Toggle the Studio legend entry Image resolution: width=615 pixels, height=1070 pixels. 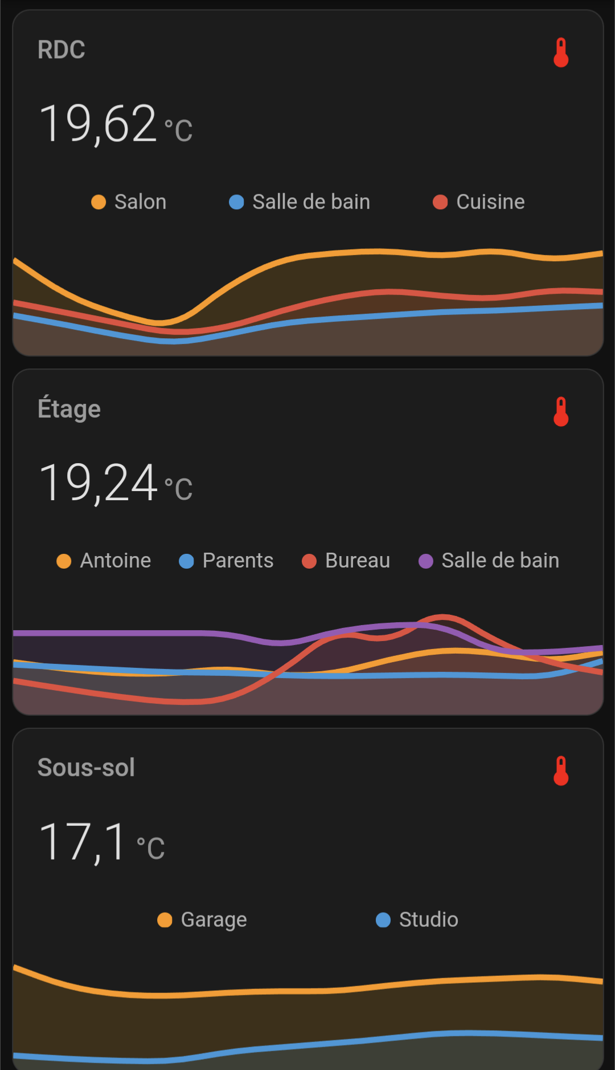(417, 919)
